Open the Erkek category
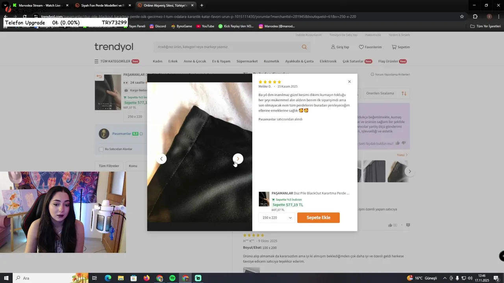The width and height of the screenshot is (504, 283). pos(173,61)
